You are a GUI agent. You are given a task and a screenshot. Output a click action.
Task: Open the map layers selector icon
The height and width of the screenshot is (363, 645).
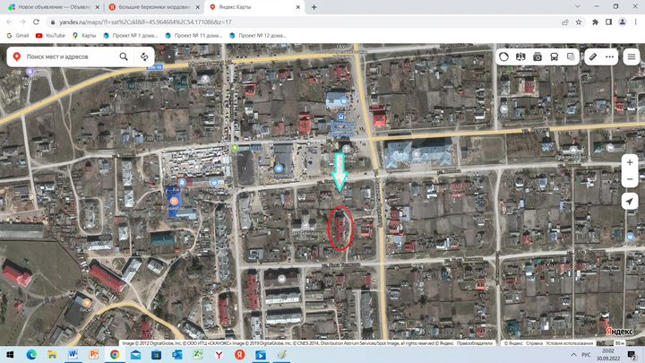(x=571, y=56)
